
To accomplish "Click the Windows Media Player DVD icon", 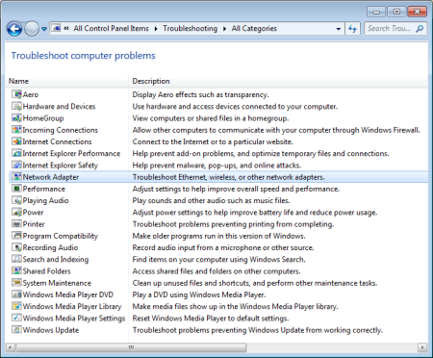I will [16, 294].
